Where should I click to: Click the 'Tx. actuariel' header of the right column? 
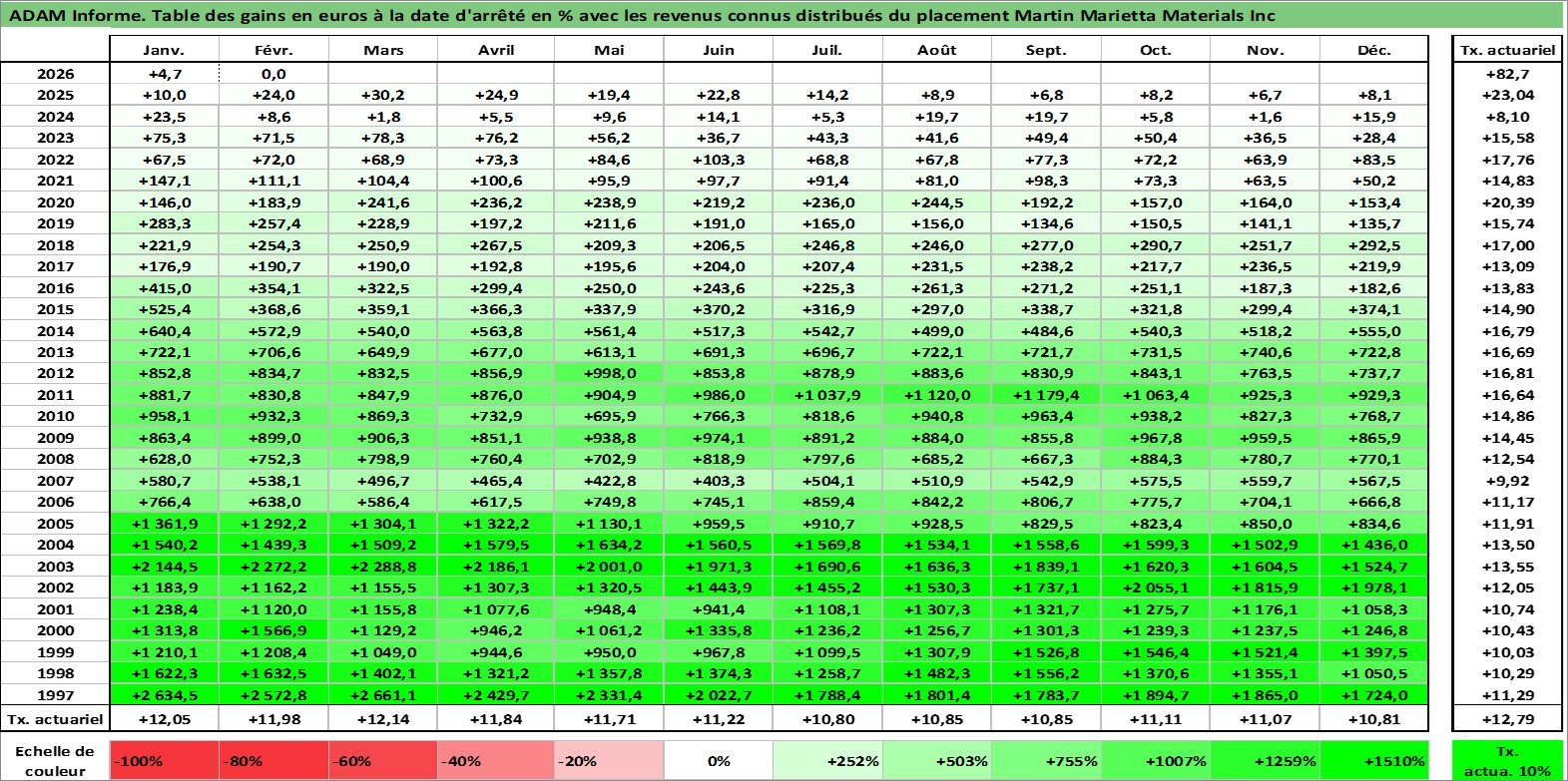pyautogui.click(x=1507, y=50)
